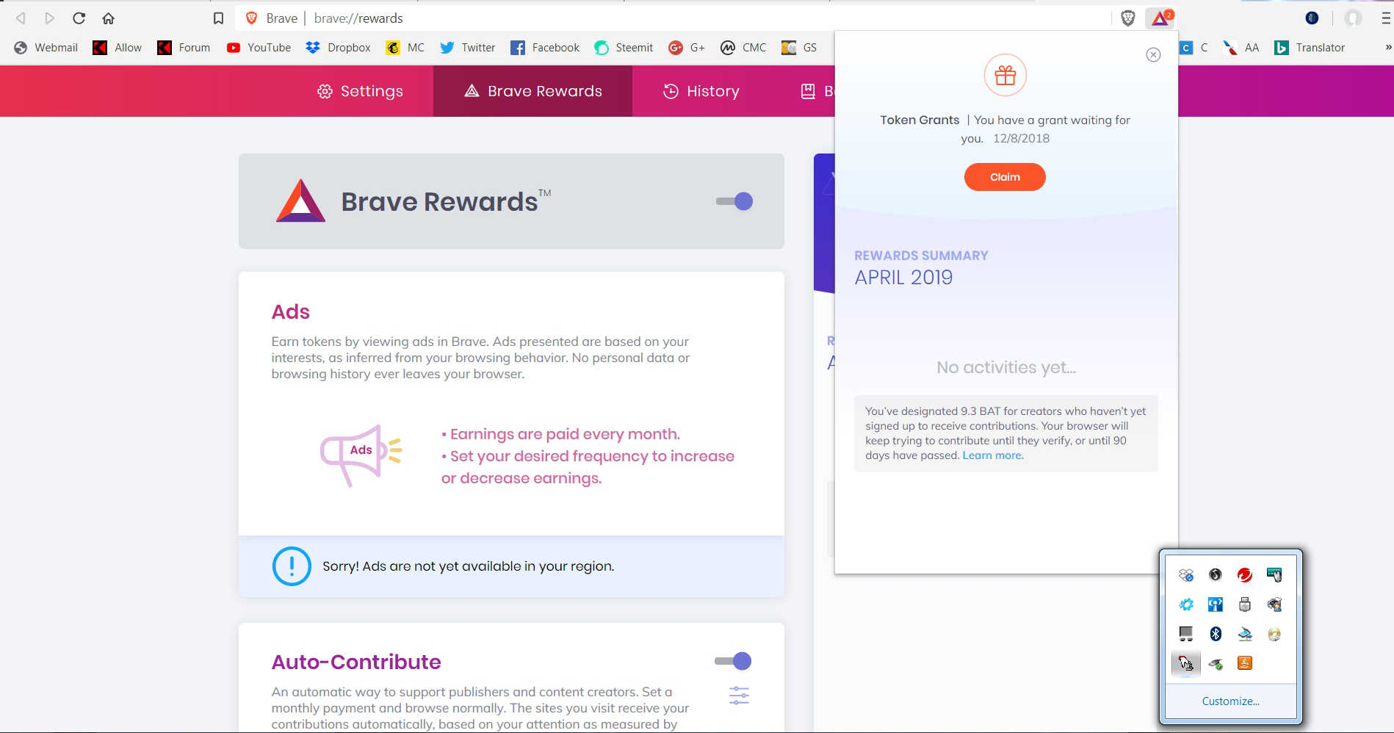Close the Token Grants rewards panel

click(1153, 55)
